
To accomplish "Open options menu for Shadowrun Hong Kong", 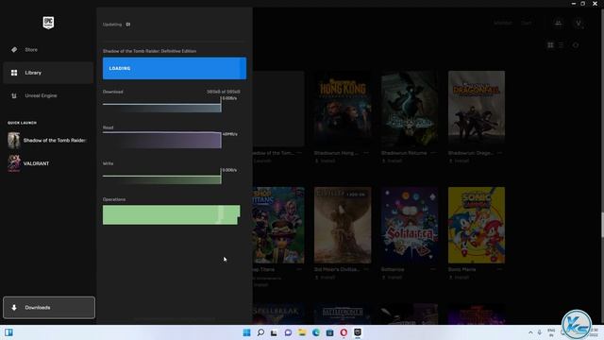I will click(366, 153).
